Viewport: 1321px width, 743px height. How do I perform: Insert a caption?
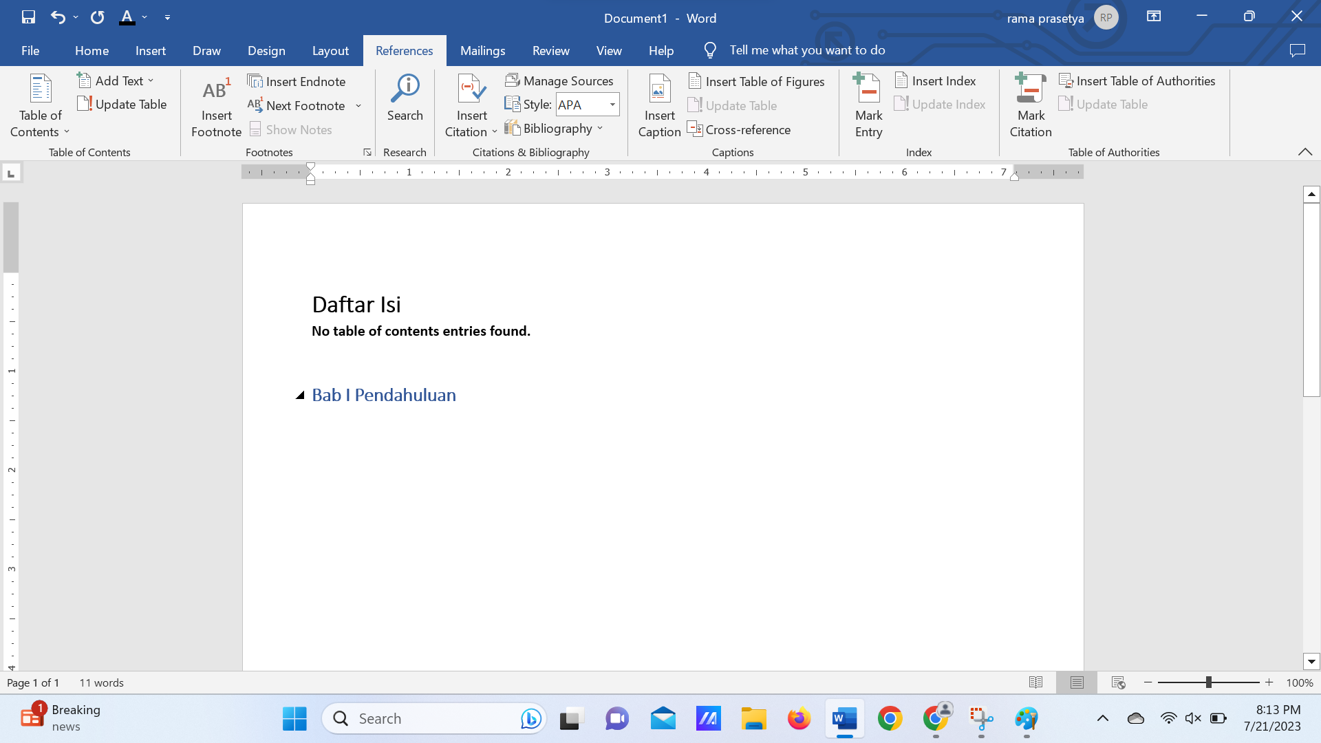coord(659,105)
